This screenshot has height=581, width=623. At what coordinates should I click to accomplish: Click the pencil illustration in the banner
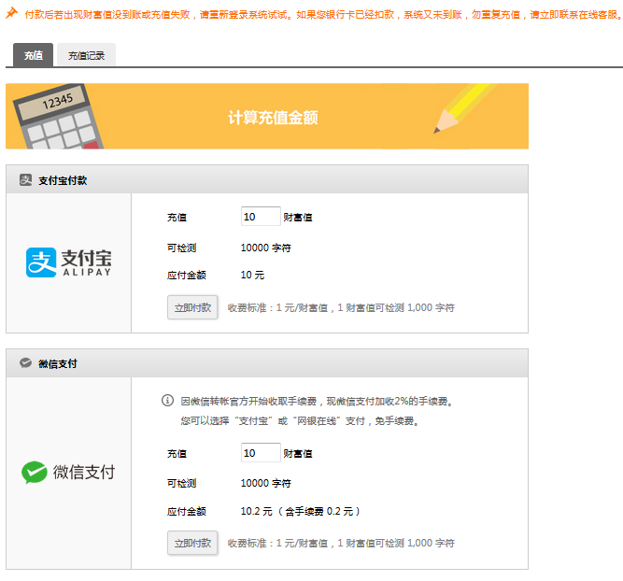pos(465,108)
